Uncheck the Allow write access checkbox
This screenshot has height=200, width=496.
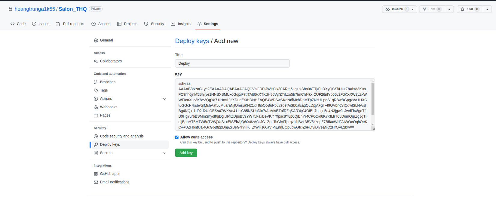[177, 137]
